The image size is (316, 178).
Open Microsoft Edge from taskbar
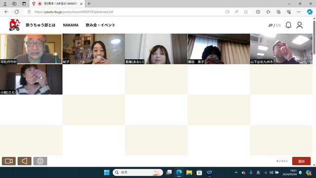tap(179, 173)
